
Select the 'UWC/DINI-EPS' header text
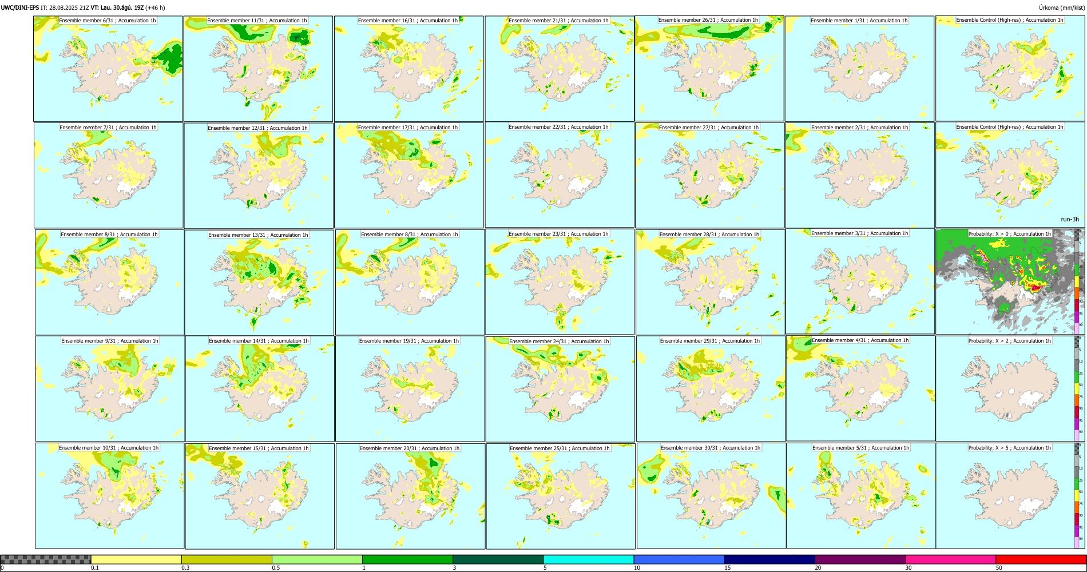coord(20,7)
